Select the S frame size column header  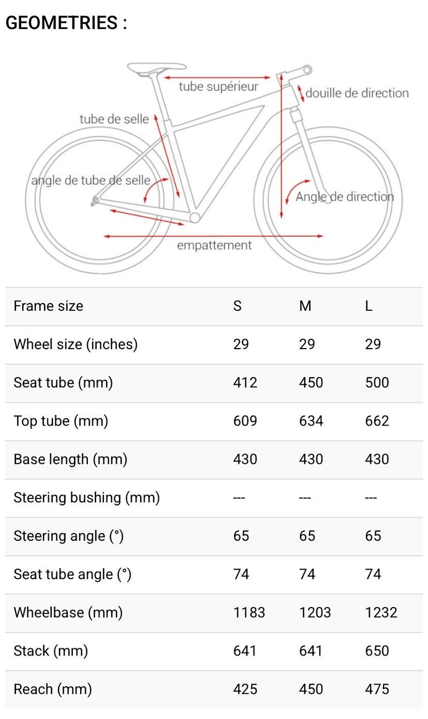point(237,306)
